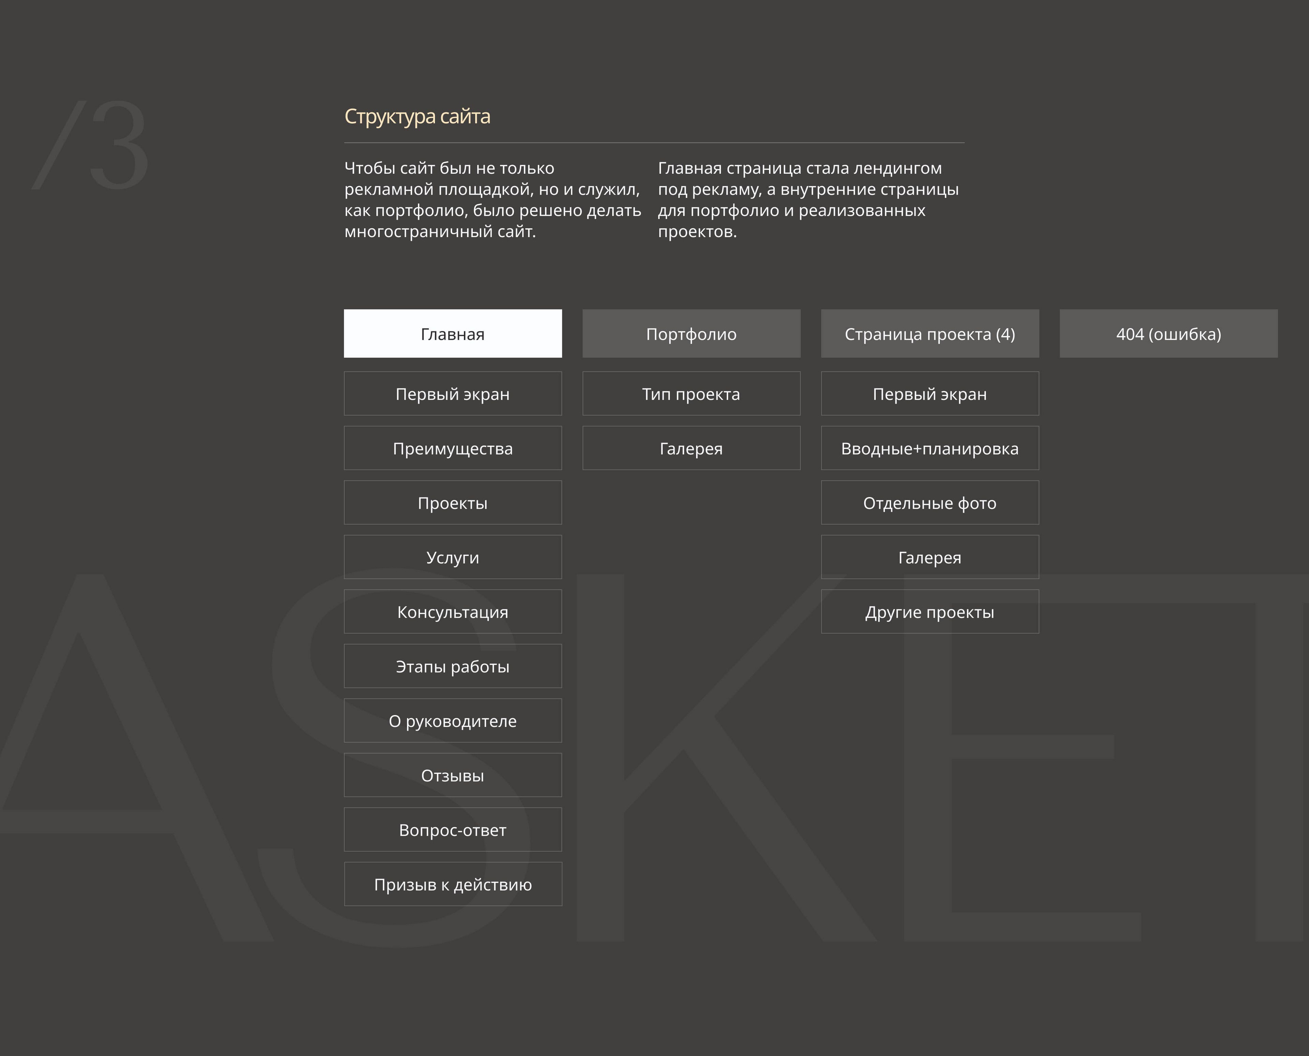Open the Страница проекта (4) tab
The width and height of the screenshot is (1309, 1056).
pos(930,333)
